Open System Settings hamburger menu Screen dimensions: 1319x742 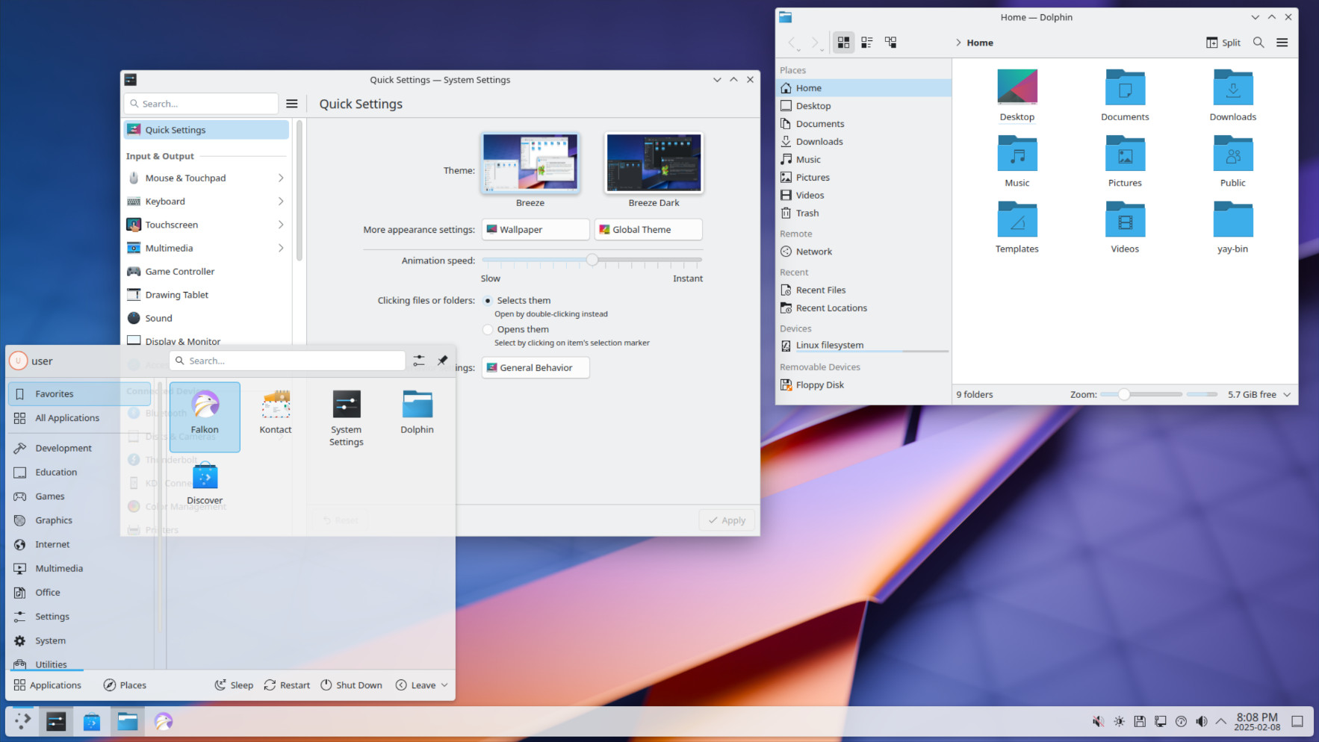[x=292, y=104]
